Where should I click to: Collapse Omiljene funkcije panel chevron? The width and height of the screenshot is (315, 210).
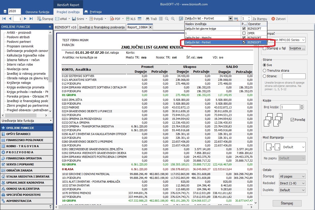(x=50, y=27)
